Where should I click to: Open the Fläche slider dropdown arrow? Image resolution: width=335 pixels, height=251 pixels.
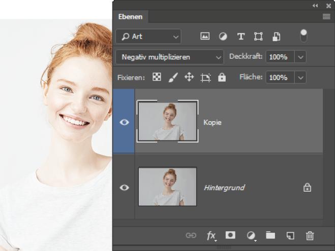300,77
